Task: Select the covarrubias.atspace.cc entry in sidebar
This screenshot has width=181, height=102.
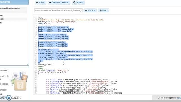Action: pos(10,8)
